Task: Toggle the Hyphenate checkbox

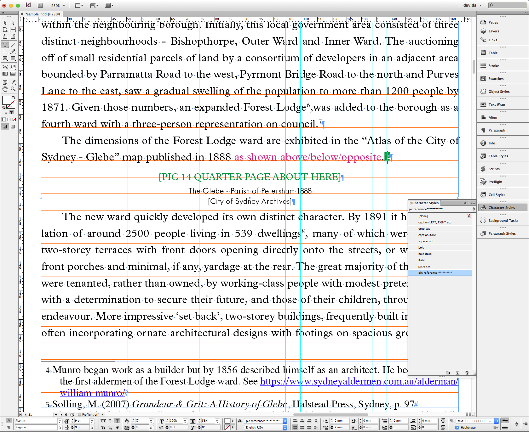Action: (x=457, y=427)
